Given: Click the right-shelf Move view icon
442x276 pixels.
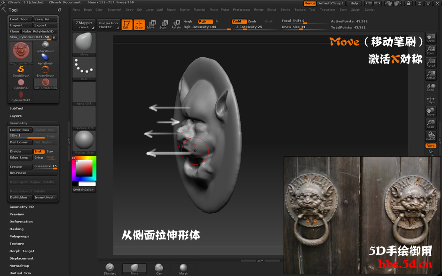Looking at the screenshot, I should coord(431,112).
